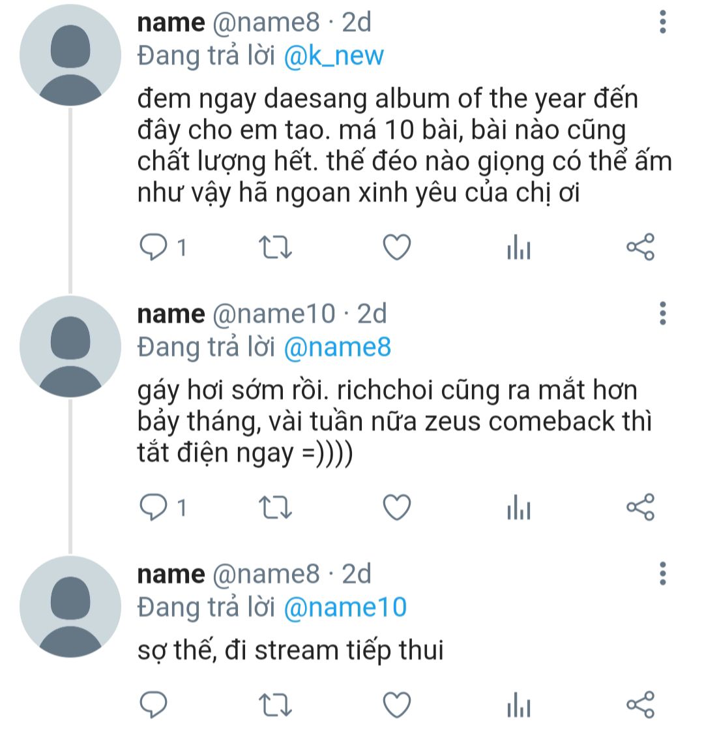Like the 'đi stream tiếp thui' tweet

coord(396,705)
